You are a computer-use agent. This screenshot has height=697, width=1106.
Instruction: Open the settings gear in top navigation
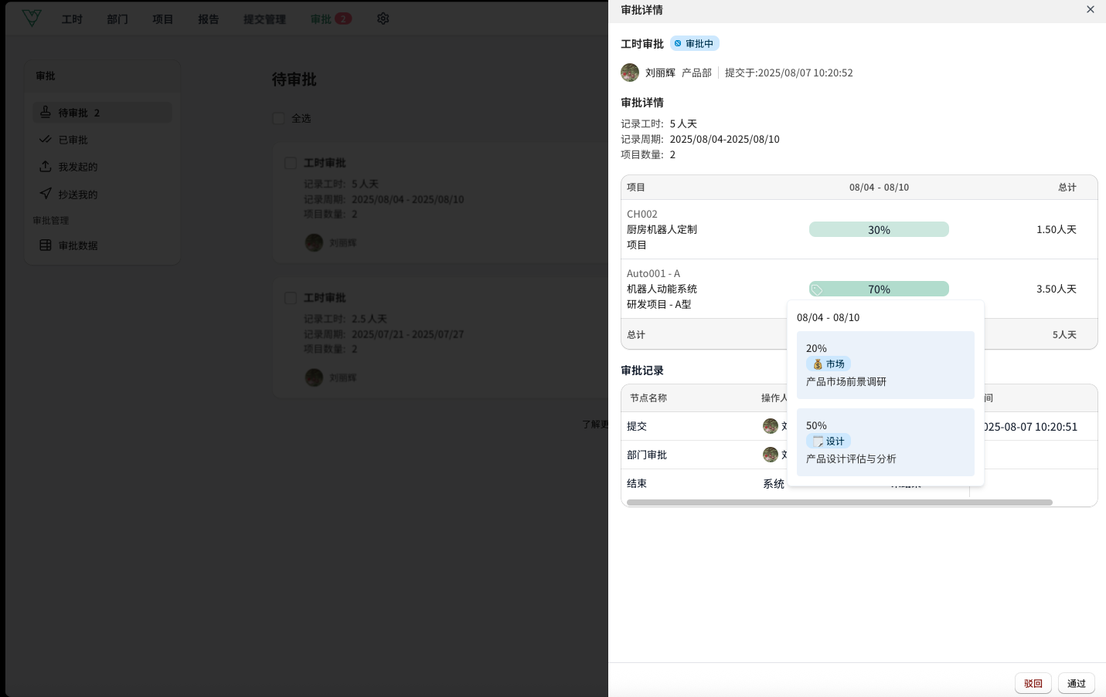(383, 19)
